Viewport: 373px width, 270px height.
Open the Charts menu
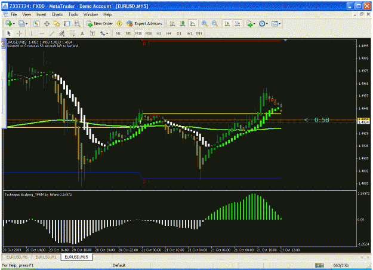click(x=57, y=14)
